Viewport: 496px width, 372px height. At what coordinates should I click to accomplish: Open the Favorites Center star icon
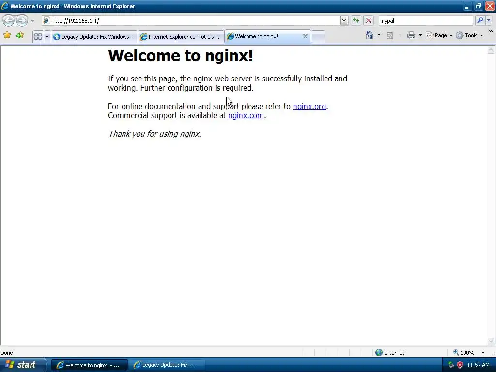coord(7,35)
